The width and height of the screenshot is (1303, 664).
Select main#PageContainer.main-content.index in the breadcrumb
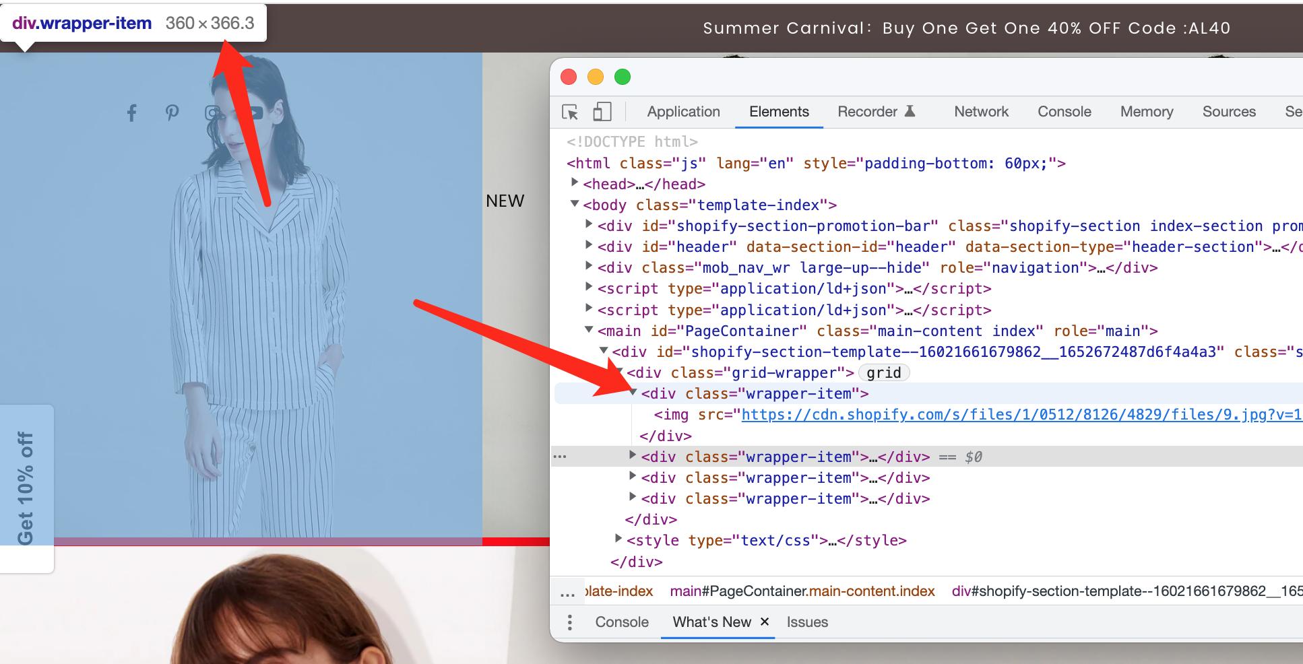point(802,591)
